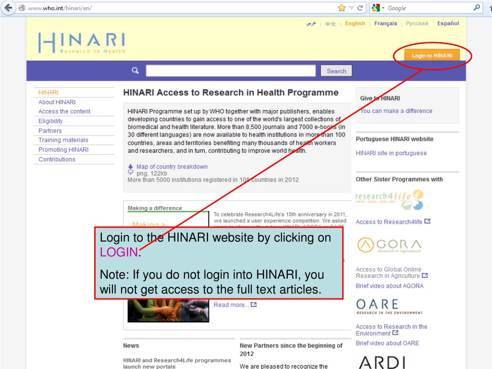Viewport: 492px width, 369px height.
Task: Click 'Portuguese HINARI website' heading text
Action: pos(394,139)
